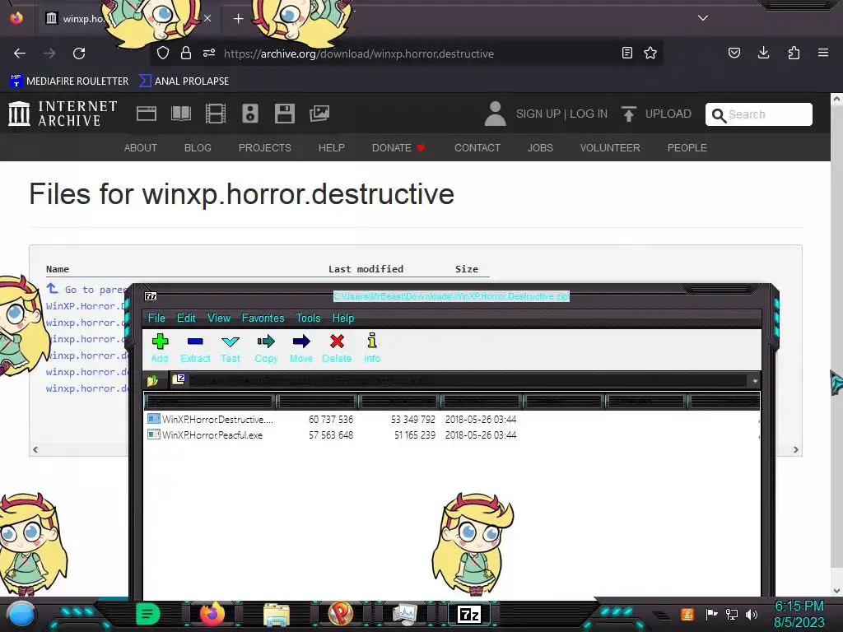Viewport: 843px width, 632px height.
Task: Open the VOLUNTEER navigation link
Action: [610, 148]
